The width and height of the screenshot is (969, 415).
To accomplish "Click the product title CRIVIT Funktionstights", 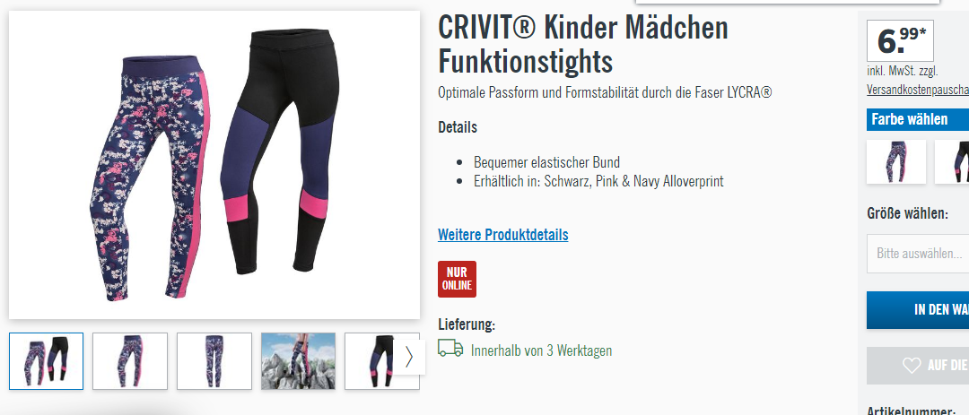I will click(583, 45).
